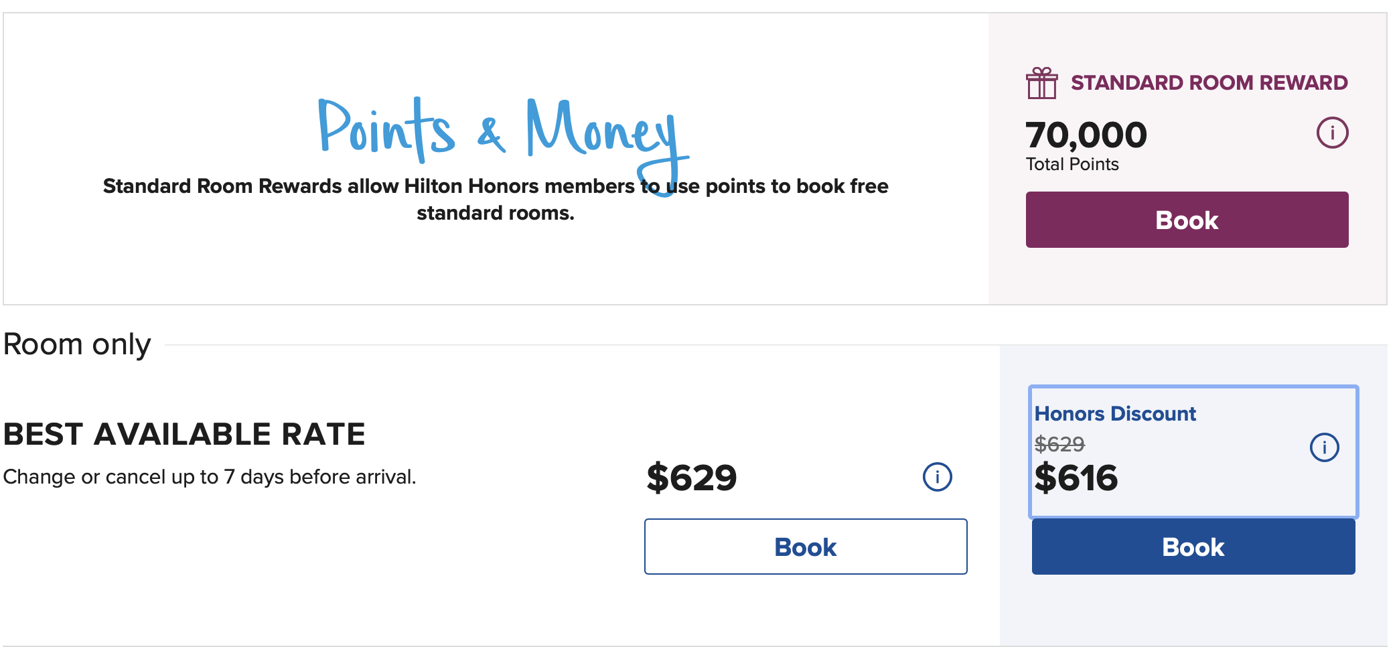Click the Honors Discount label text
Image resolution: width=1397 pixels, height=647 pixels.
point(1115,413)
